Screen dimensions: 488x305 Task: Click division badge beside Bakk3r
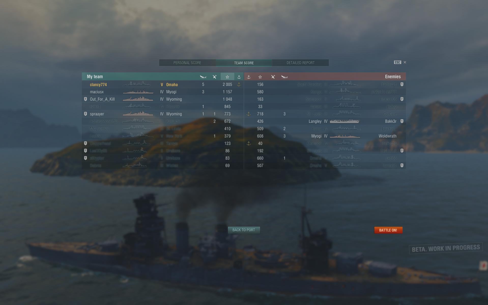pos(402,121)
